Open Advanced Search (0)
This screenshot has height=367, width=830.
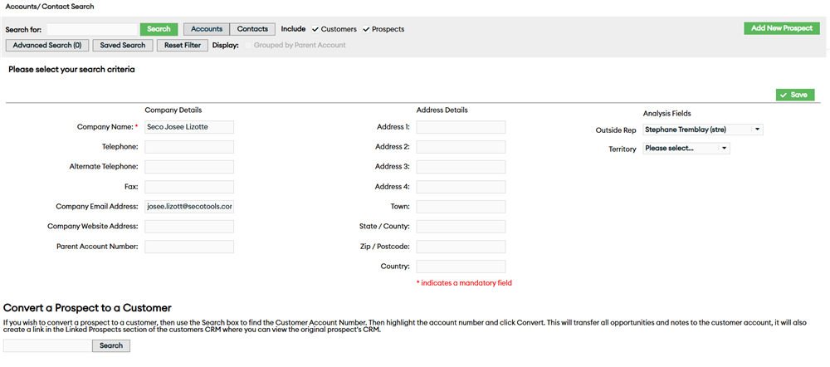pos(46,45)
